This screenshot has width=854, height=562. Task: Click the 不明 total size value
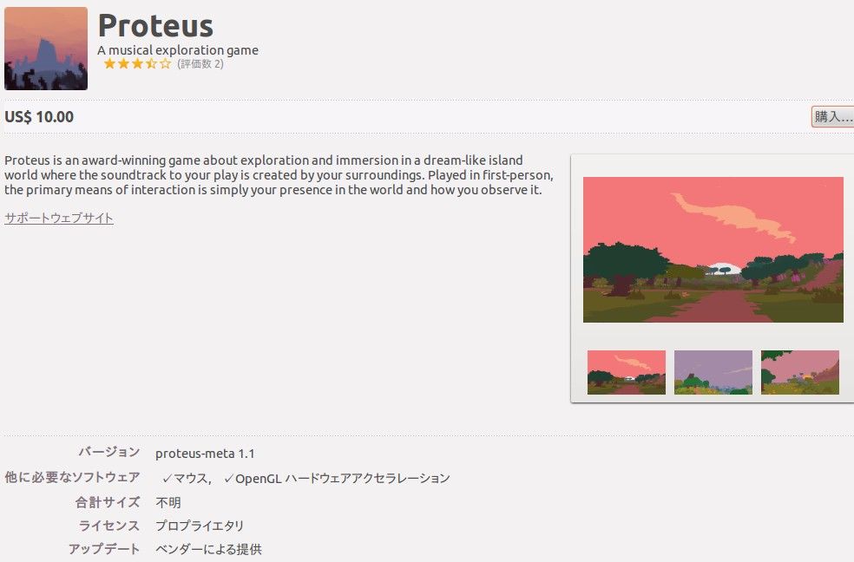click(x=168, y=502)
